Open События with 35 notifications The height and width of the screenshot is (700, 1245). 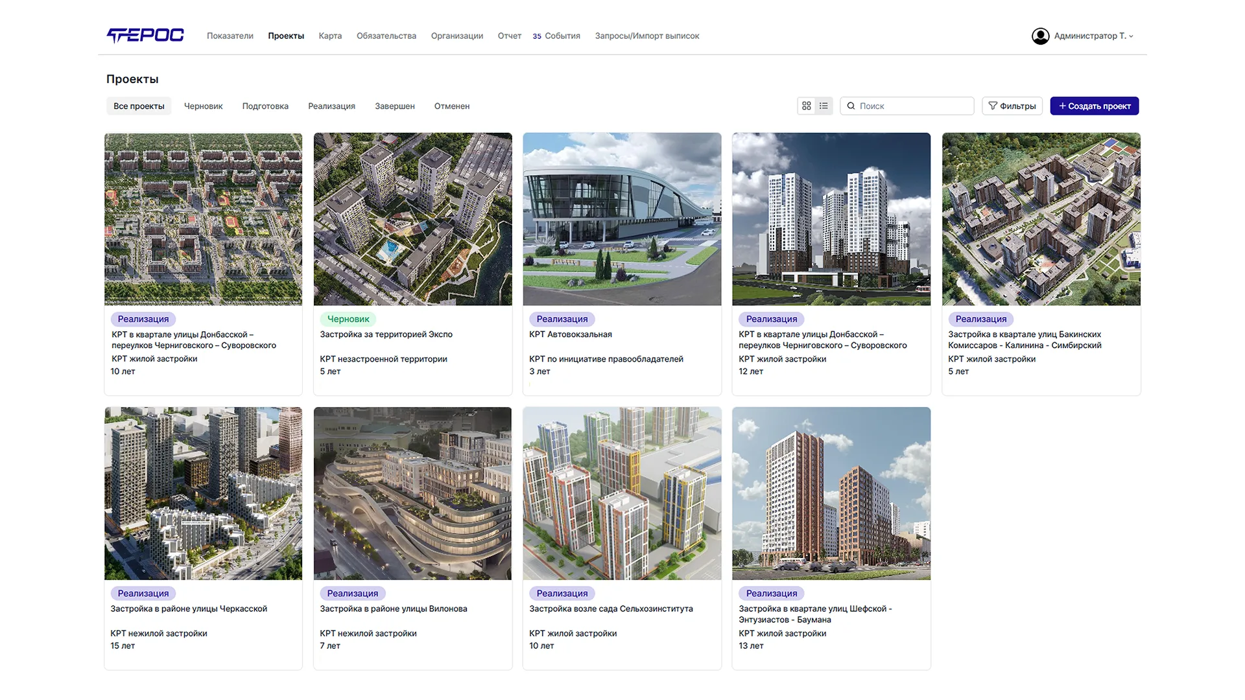(x=556, y=36)
